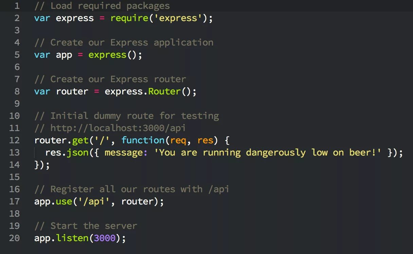Select the 'require' call on line 2
Viewport: 413px width, 254px height.
click(x=129, y=18)
